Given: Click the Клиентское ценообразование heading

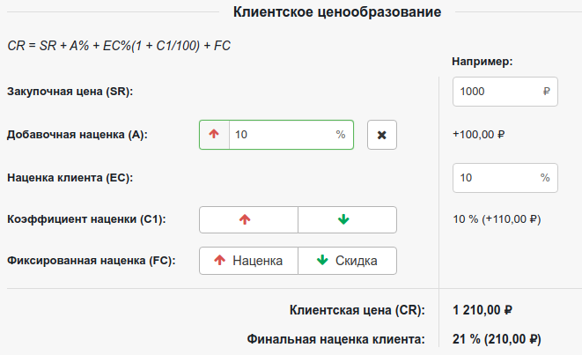Looking at the screenshot, I should coord(337,11).
